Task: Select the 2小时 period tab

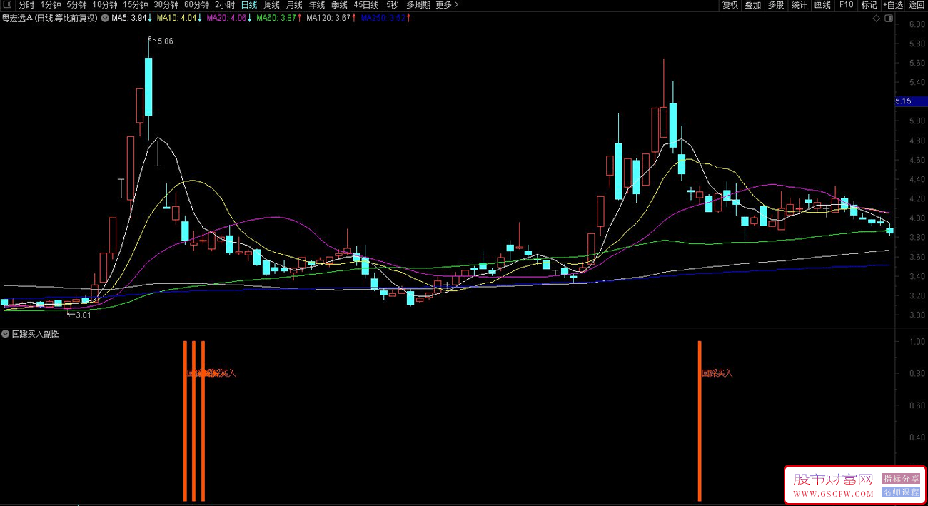Action: [x=225, y=4]
